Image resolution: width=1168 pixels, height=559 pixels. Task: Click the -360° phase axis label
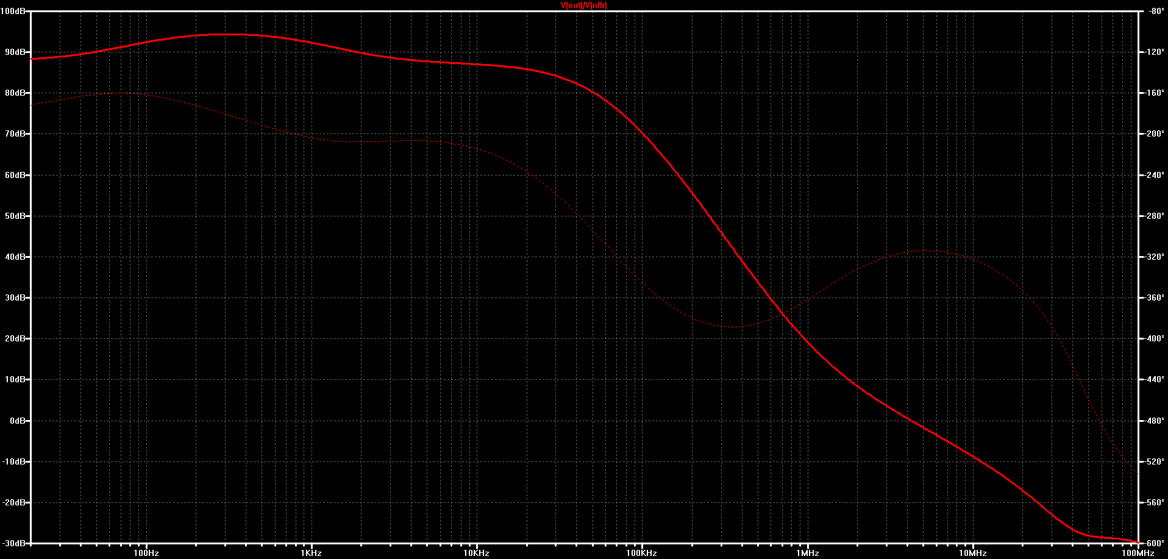[1154, 297]
